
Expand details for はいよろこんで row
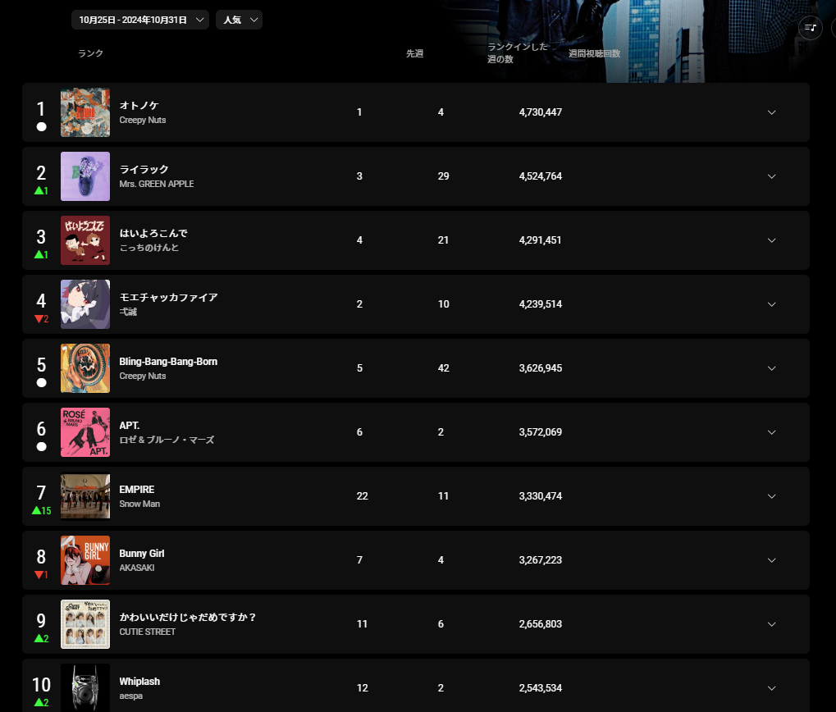(x=771, y=240)
